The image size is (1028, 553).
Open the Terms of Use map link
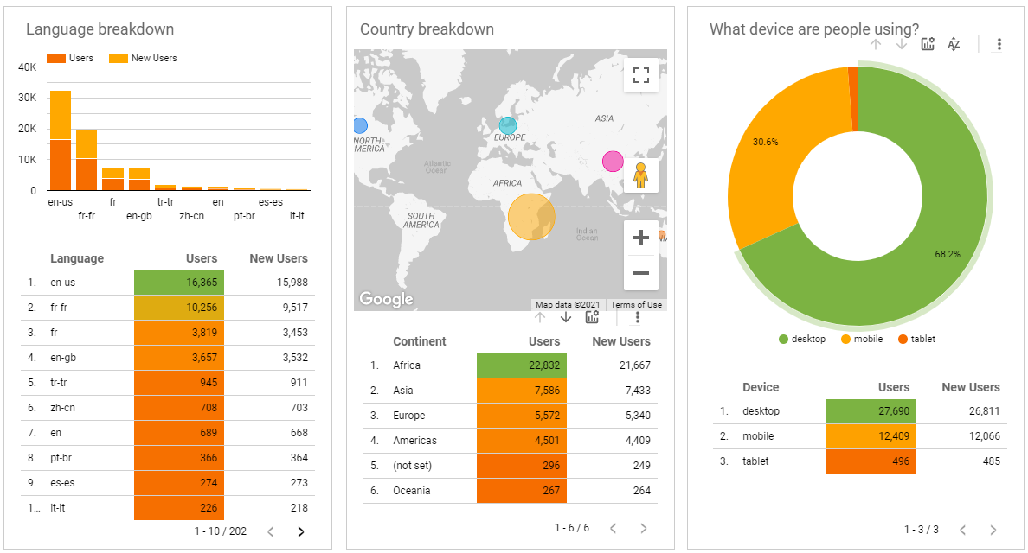pyautogui.click(x=636, y=304)
